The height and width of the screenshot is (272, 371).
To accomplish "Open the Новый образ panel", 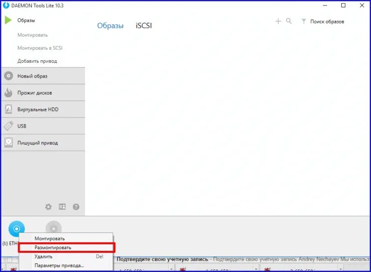I will click(x=44, y=76).
